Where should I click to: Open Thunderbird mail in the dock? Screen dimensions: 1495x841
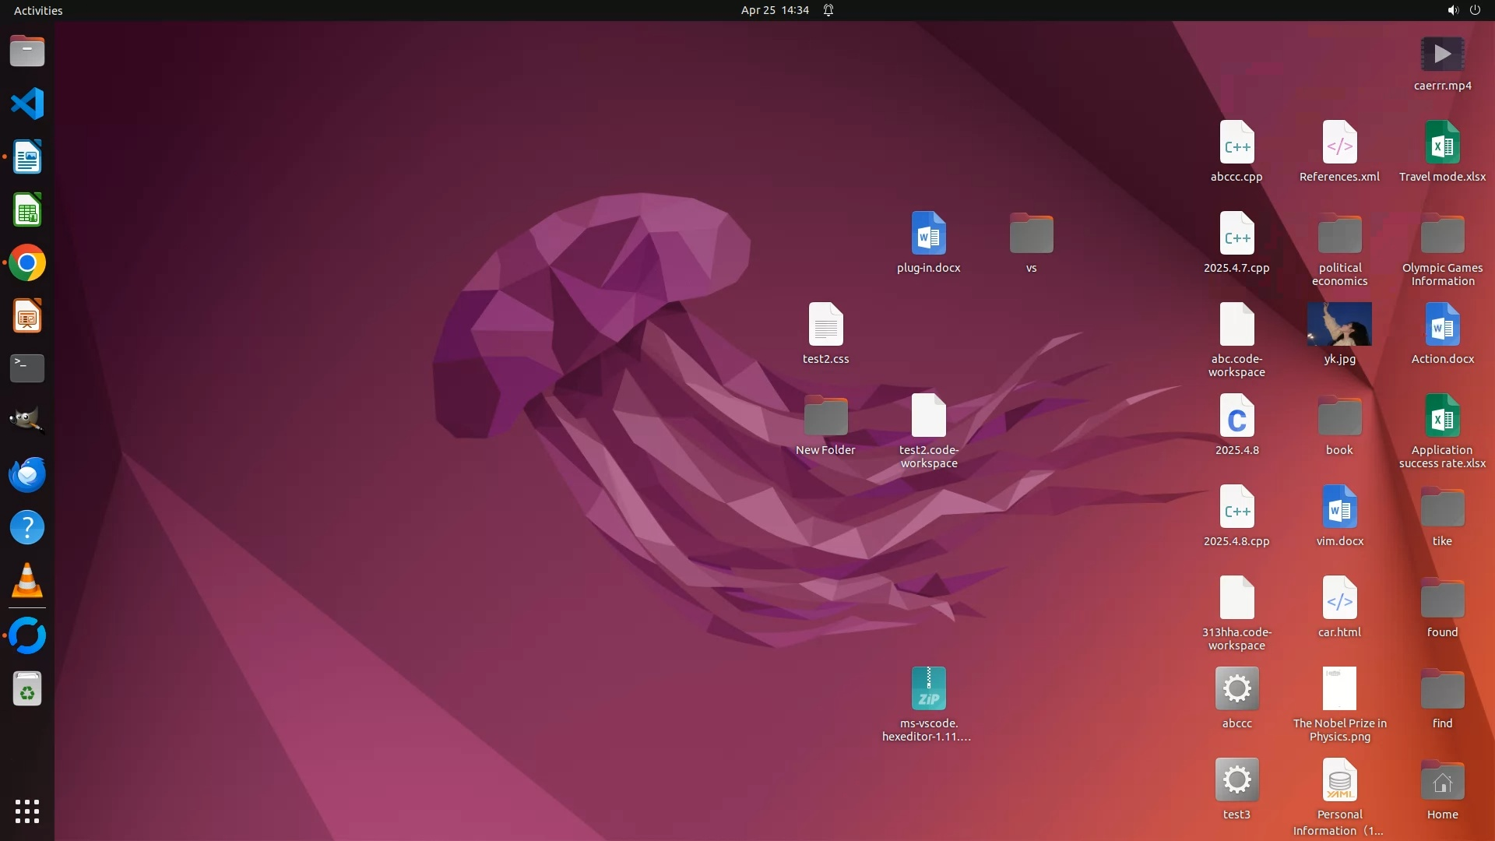click(27, 474)
